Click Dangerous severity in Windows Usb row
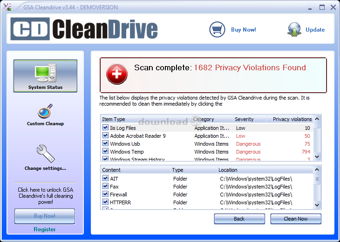Image resolution: width=340 pixels, height=242 pixels. pos(248,144)
